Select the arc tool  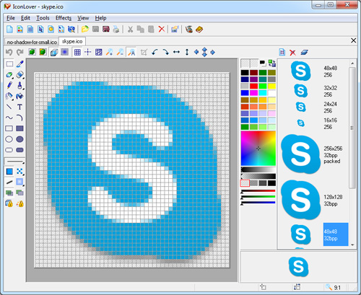click(19, 118)
